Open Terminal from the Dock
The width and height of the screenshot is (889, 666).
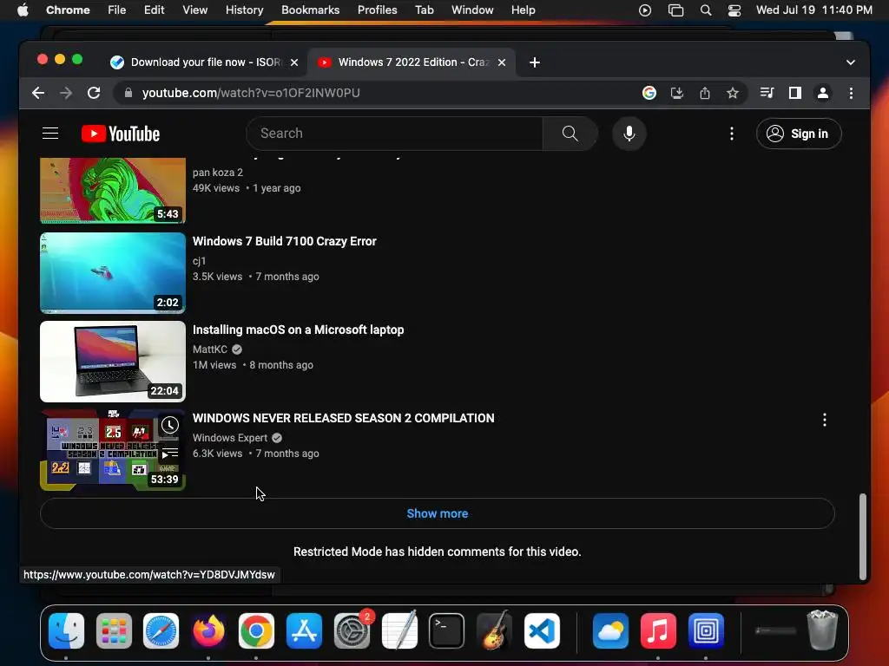pyautogui.click(x=446, y=631)
